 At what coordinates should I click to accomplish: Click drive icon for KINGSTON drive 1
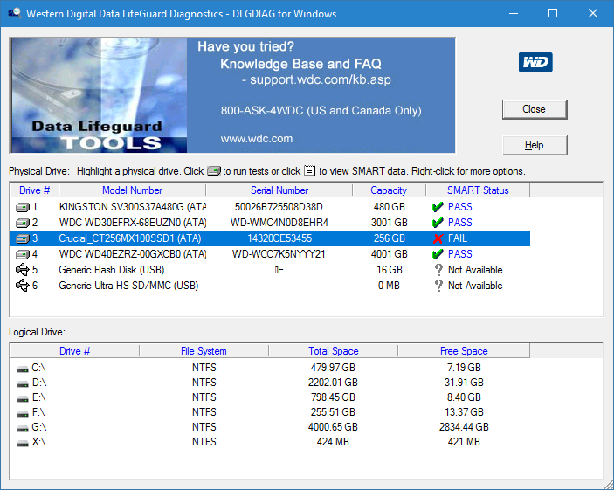[23, 207]
